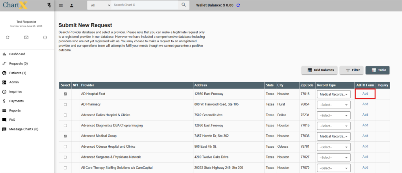Open FAQ in sidebar
Screen dimensions: 402x173
pyautogui.click(x=12, y=120)
